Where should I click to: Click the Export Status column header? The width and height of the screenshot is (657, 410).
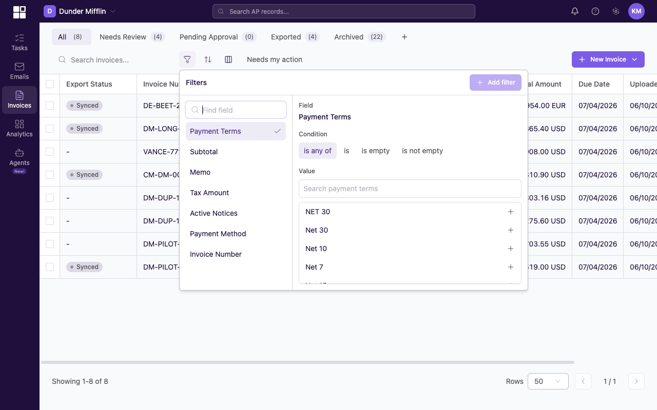click(98, 84)
